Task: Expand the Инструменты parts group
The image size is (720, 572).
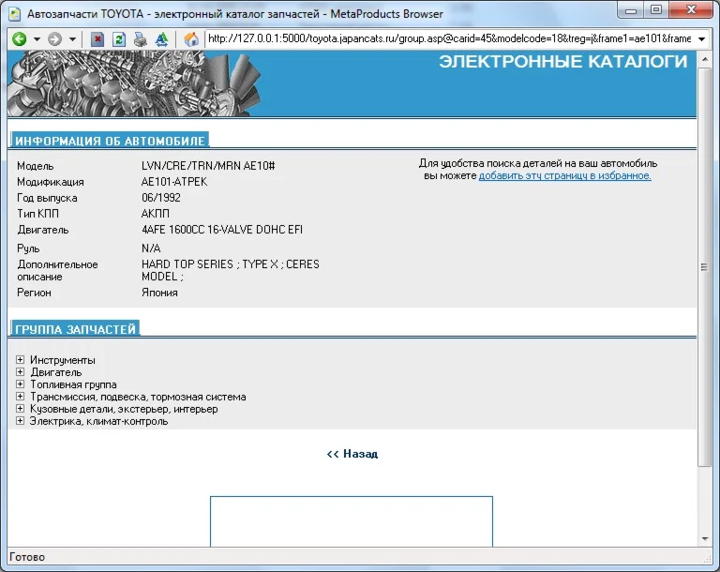Action: coord(21,360)
